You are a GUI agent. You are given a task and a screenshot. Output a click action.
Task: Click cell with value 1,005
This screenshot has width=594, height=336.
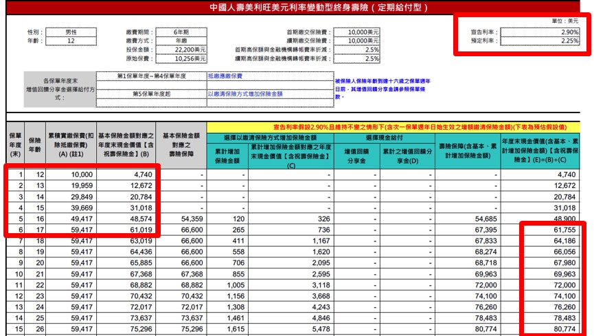(227, 285)
